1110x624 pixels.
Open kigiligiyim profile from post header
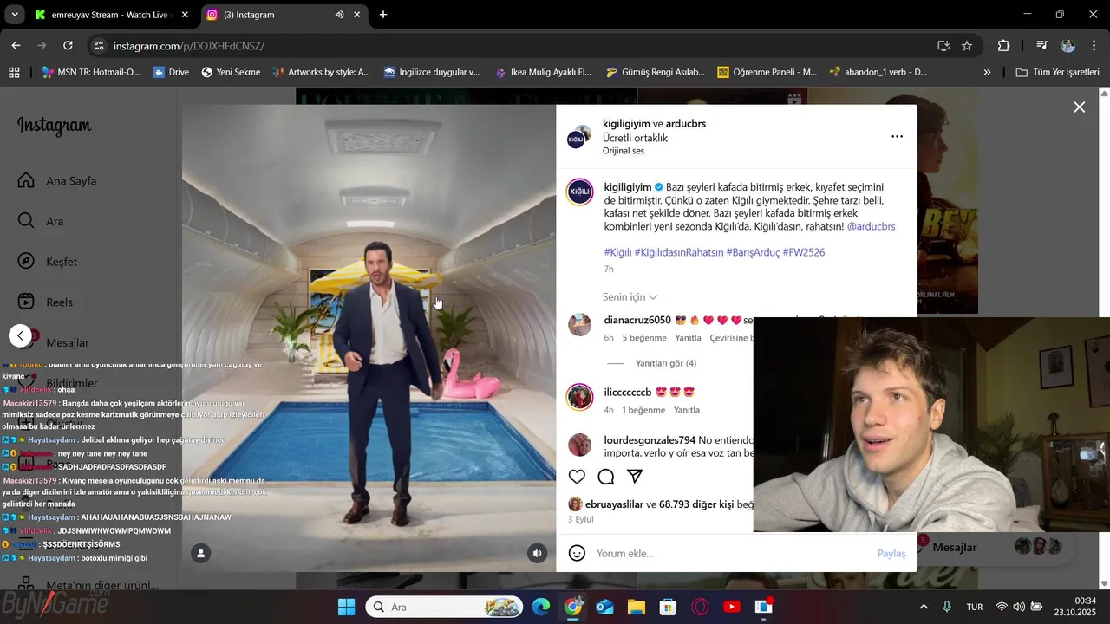[626, 124]
